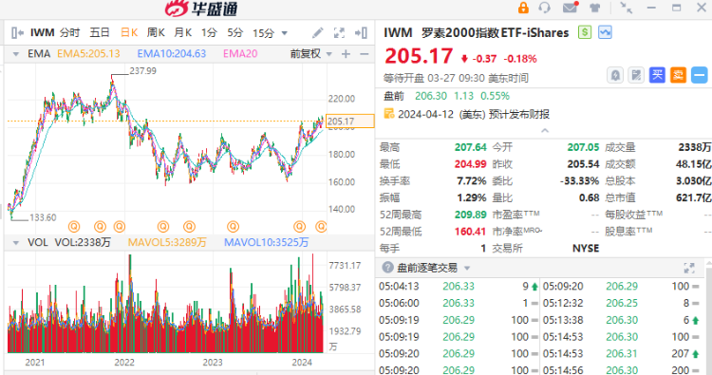Open the note edit icon

coord(636,75)
